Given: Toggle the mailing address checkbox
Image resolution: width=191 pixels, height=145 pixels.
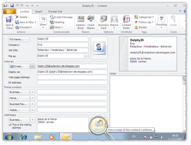Looking at the screenshot, I should (10, 125).
